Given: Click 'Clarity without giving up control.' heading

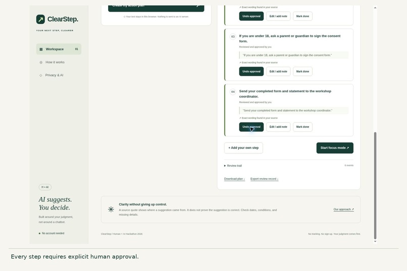Looking at the screenshot, I should pos(143,204).
